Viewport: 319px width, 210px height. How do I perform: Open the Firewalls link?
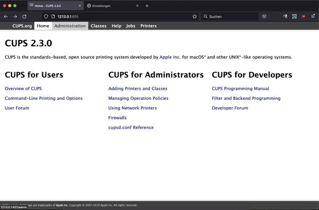tap(117, 118)
